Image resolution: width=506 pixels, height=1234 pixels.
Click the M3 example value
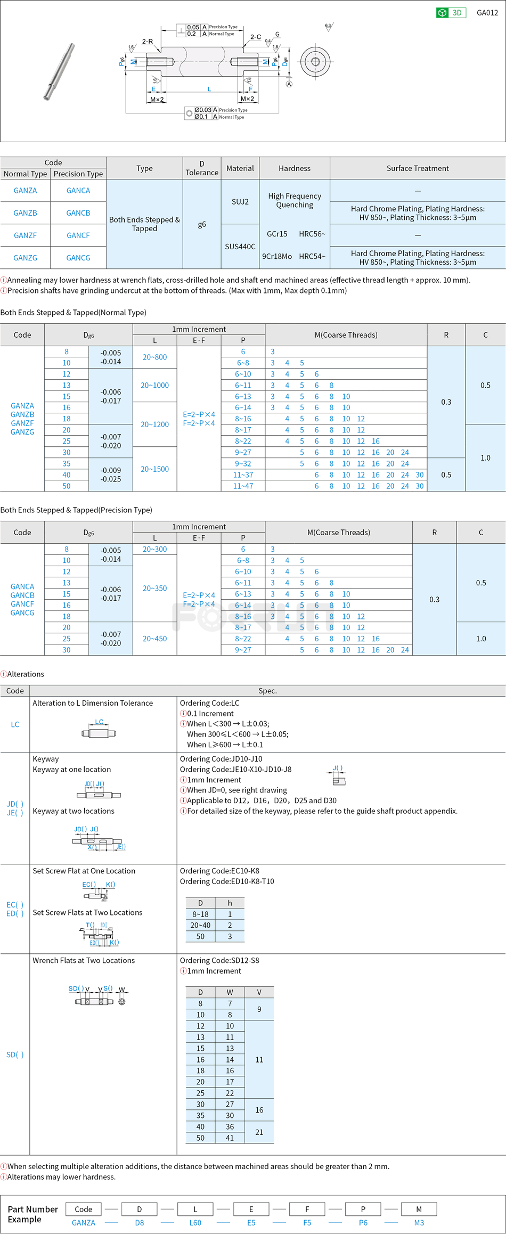point(419,1223)
